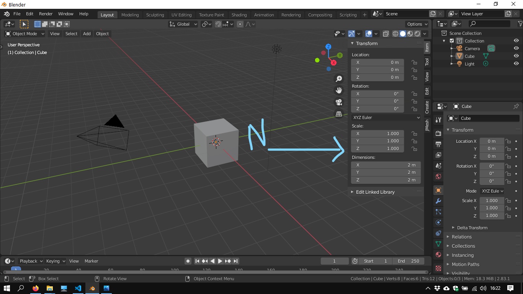523x294 pixels.
Task: Open the Modifier properties wrench tab
Action: 438,201
